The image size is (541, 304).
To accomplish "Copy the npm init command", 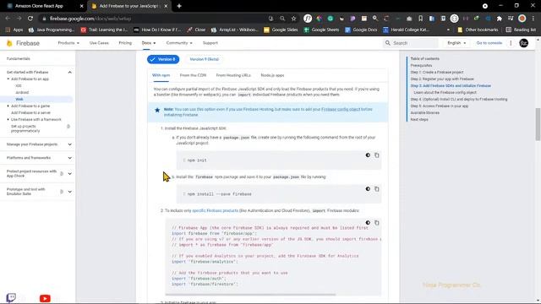I will point(377,155).
